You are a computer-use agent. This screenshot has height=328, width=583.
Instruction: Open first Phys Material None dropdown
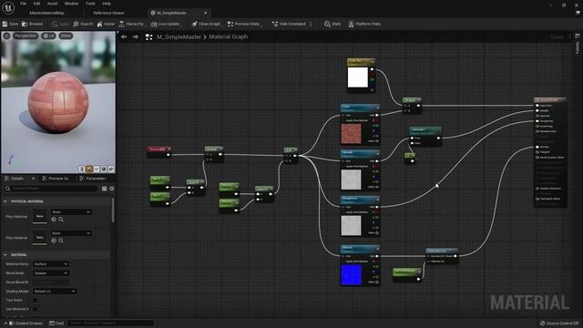coord(71,212)
